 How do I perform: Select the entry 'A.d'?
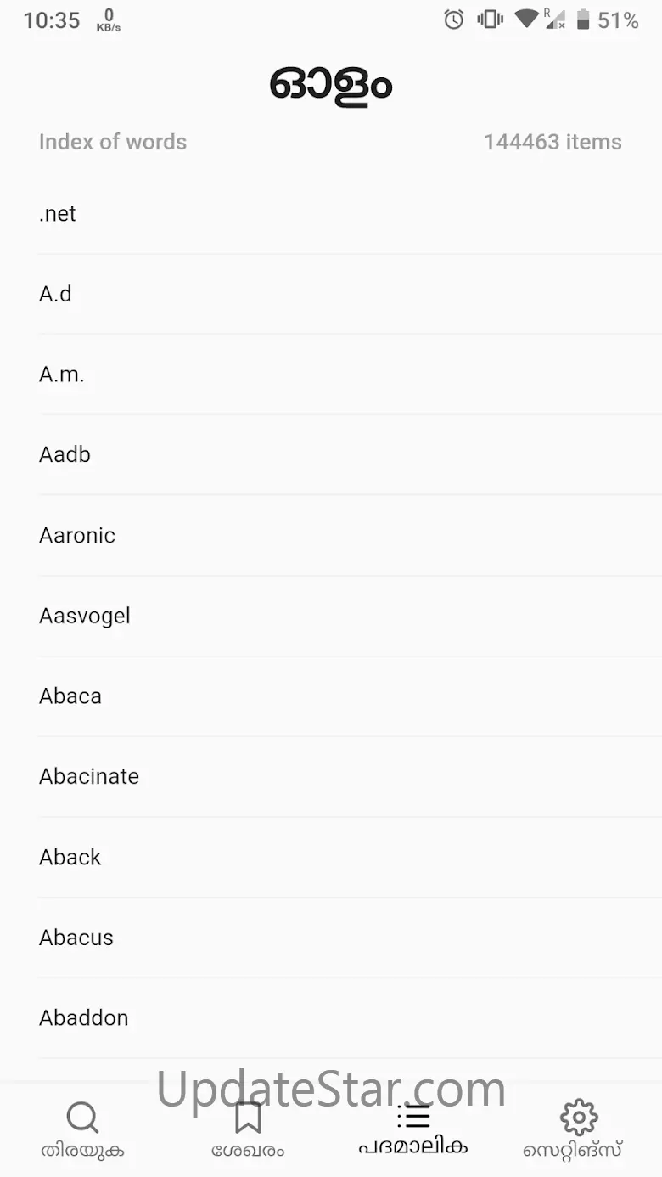(55, 294)
